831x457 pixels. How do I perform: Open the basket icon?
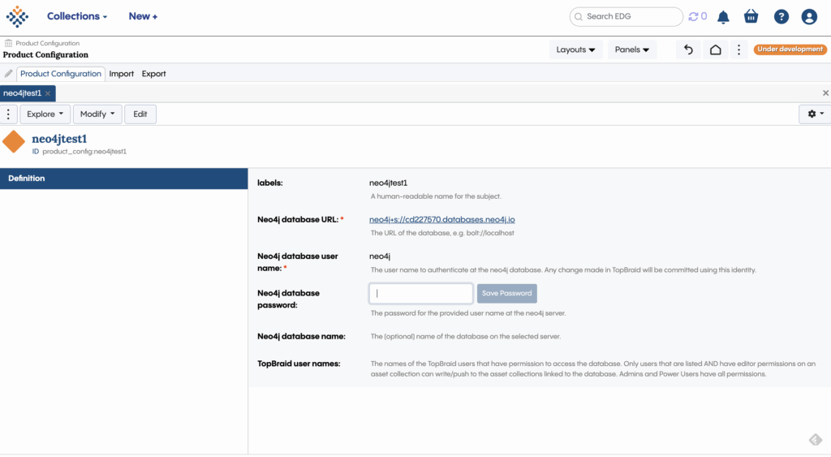(x=751, y=16)
